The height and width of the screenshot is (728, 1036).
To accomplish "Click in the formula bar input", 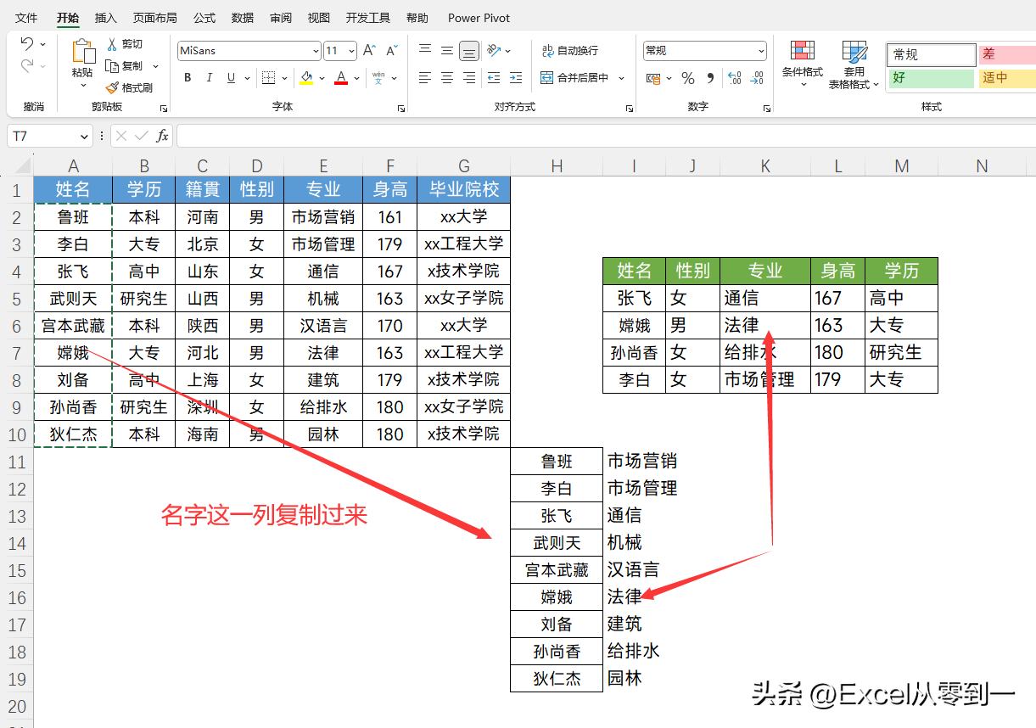I will coord(606,136).
